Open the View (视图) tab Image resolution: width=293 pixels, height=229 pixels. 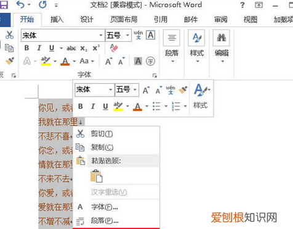pyautogui.click(x=251, y=20)
